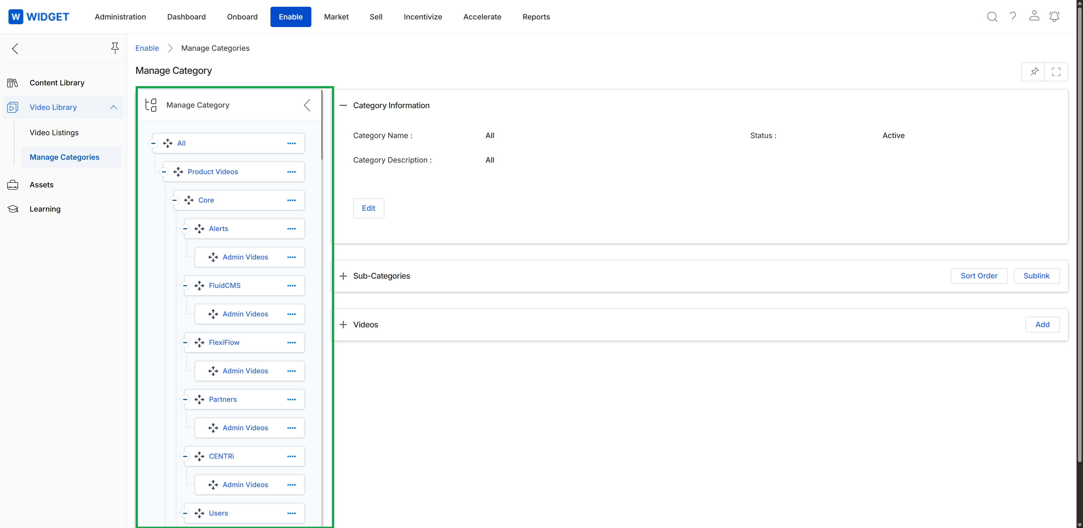Open the notifications bell icon

click(1055, 17)
